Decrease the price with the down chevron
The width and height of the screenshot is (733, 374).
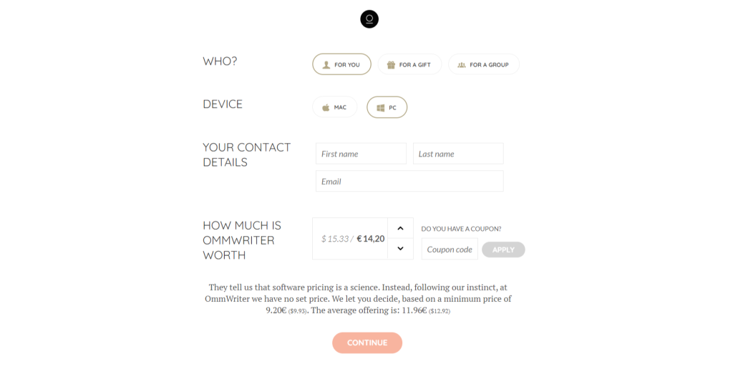400,248
